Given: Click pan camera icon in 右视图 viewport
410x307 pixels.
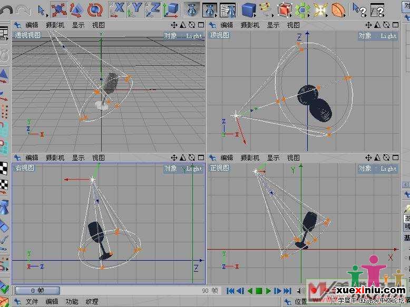Looking at the screenshot, I should point(174,158).
